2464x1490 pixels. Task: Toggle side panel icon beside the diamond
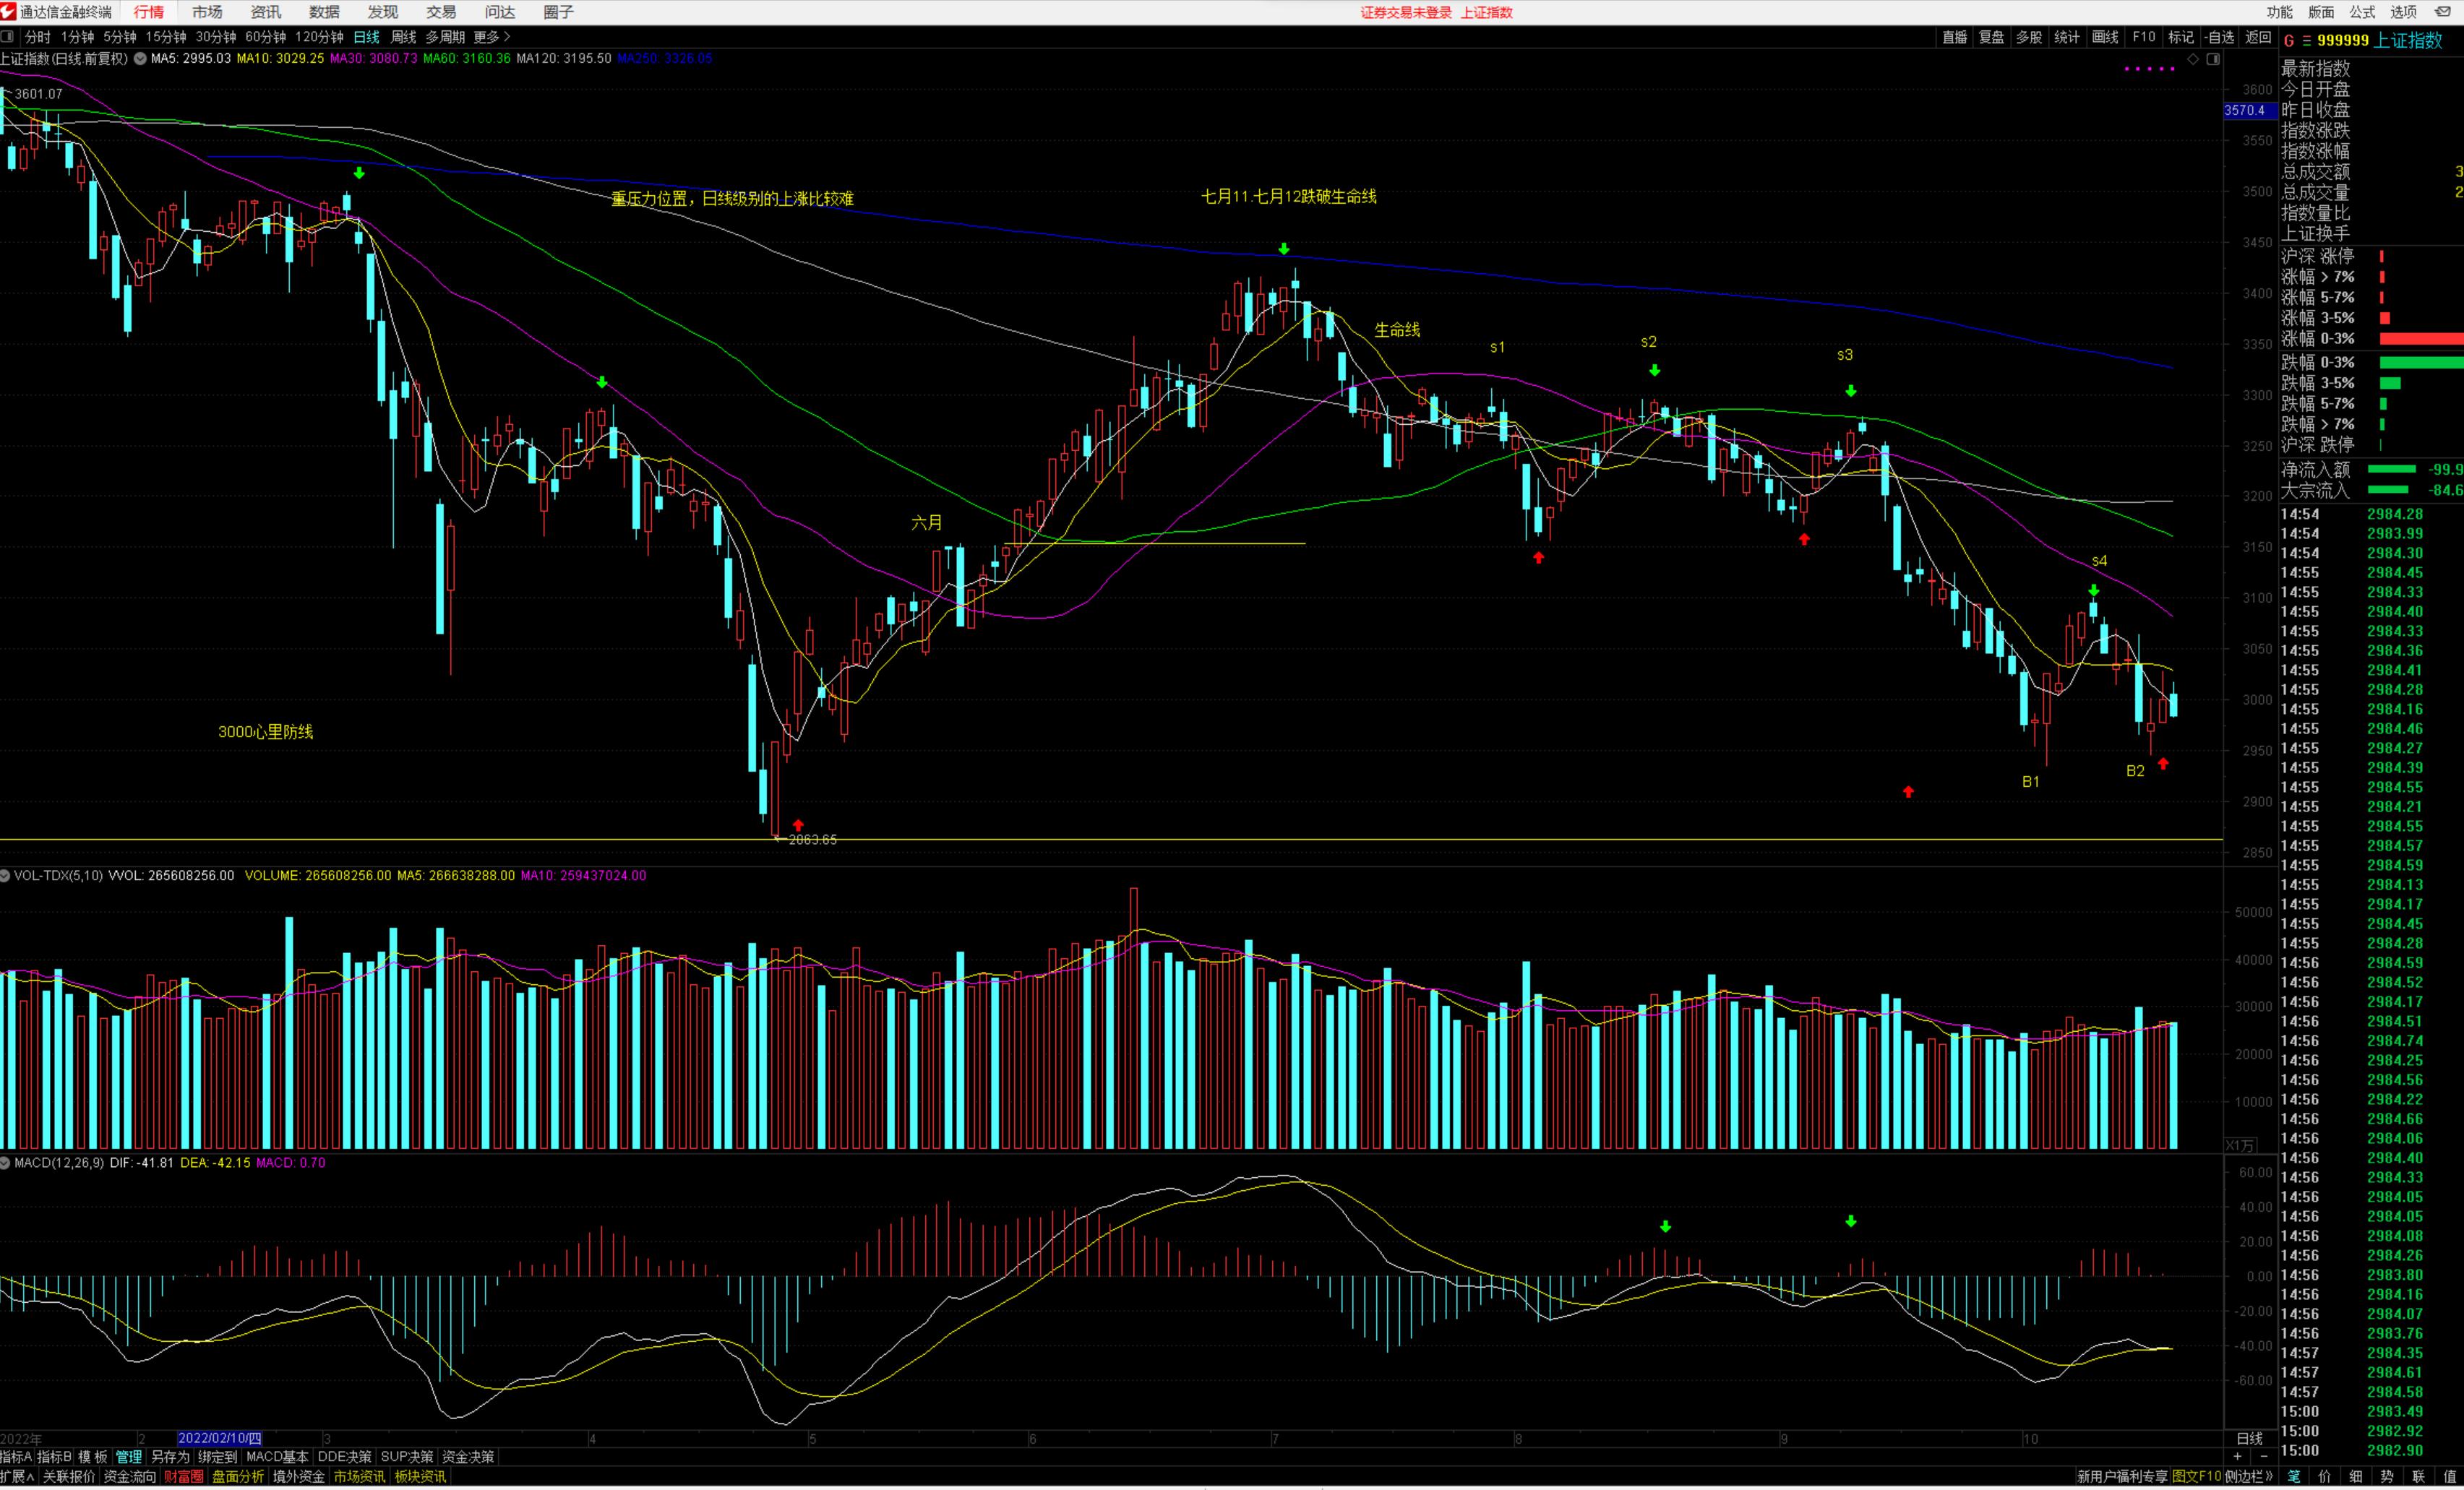pos(2213,59)
